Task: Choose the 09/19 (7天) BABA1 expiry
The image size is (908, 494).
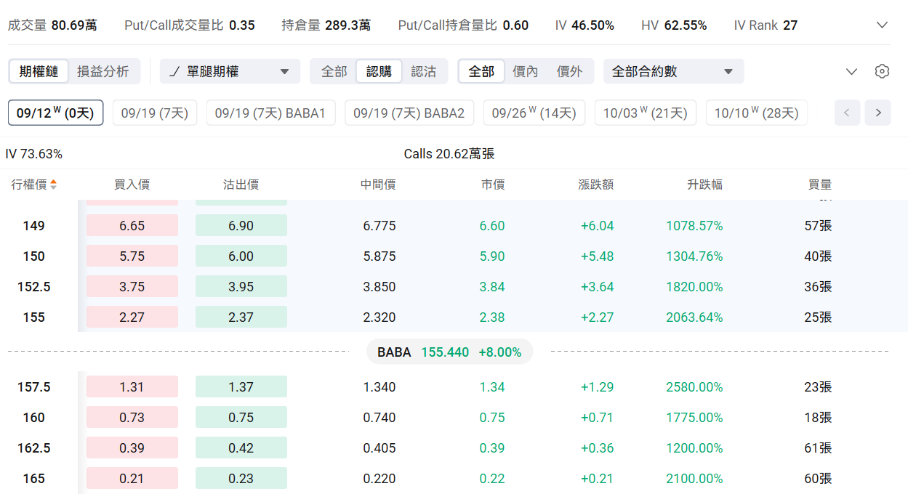Action: [x=270, y=113]
